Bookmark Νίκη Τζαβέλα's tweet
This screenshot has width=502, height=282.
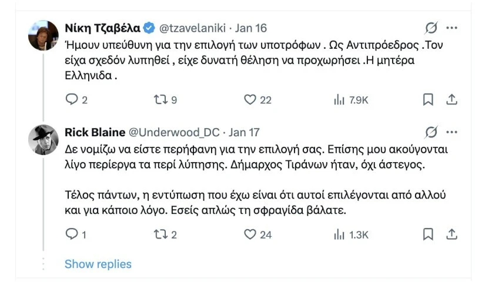pos(428,100)
